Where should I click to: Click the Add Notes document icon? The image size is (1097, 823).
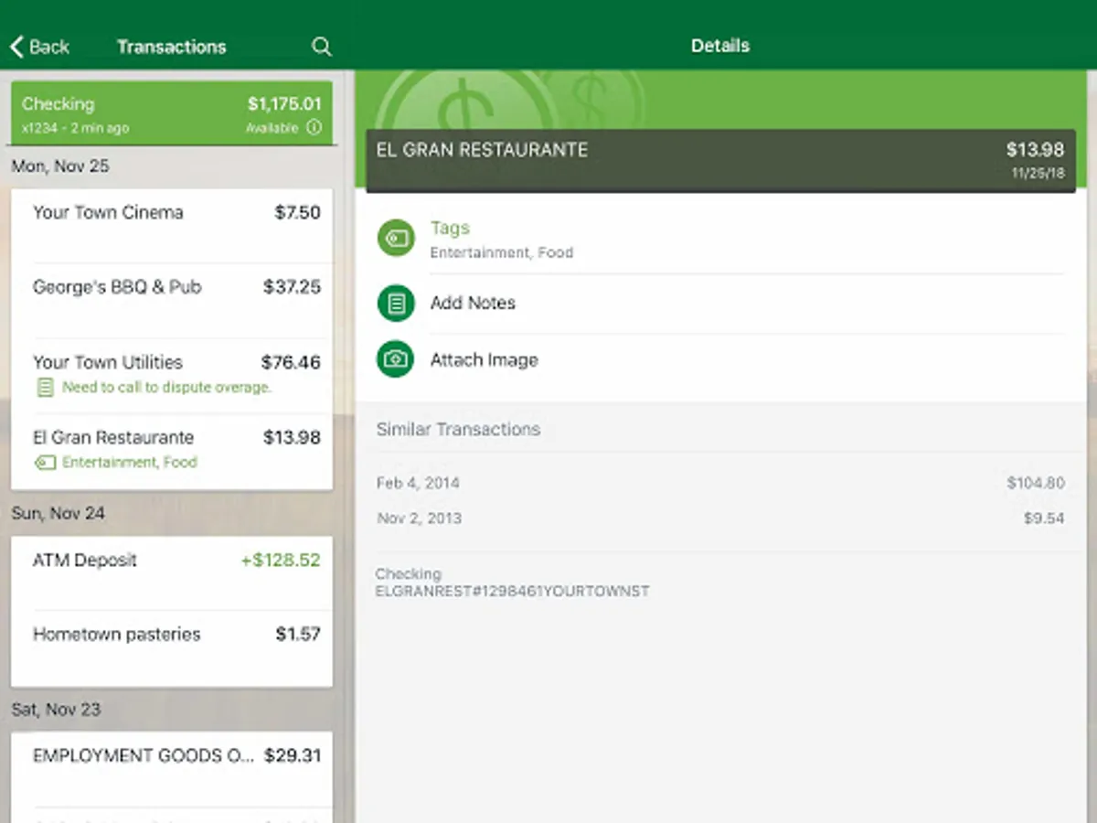coord(396,303)
